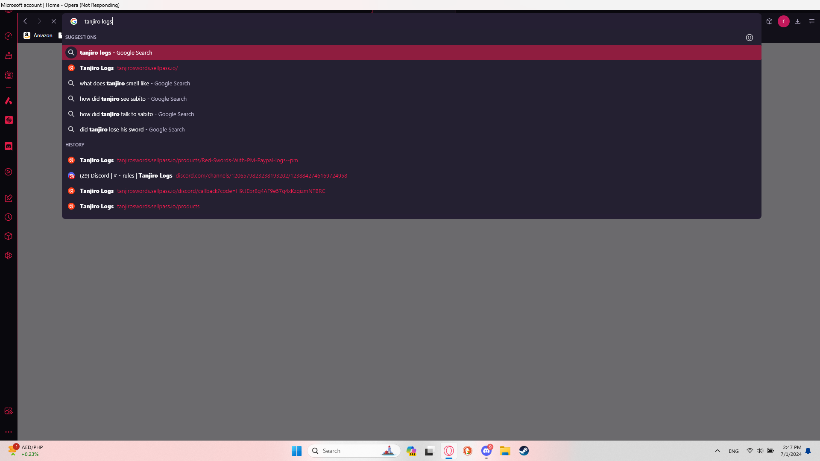Screen dimensions: 820x461
Task: Open the emoji smiley picker in suggestions
Action: point(750,38)
